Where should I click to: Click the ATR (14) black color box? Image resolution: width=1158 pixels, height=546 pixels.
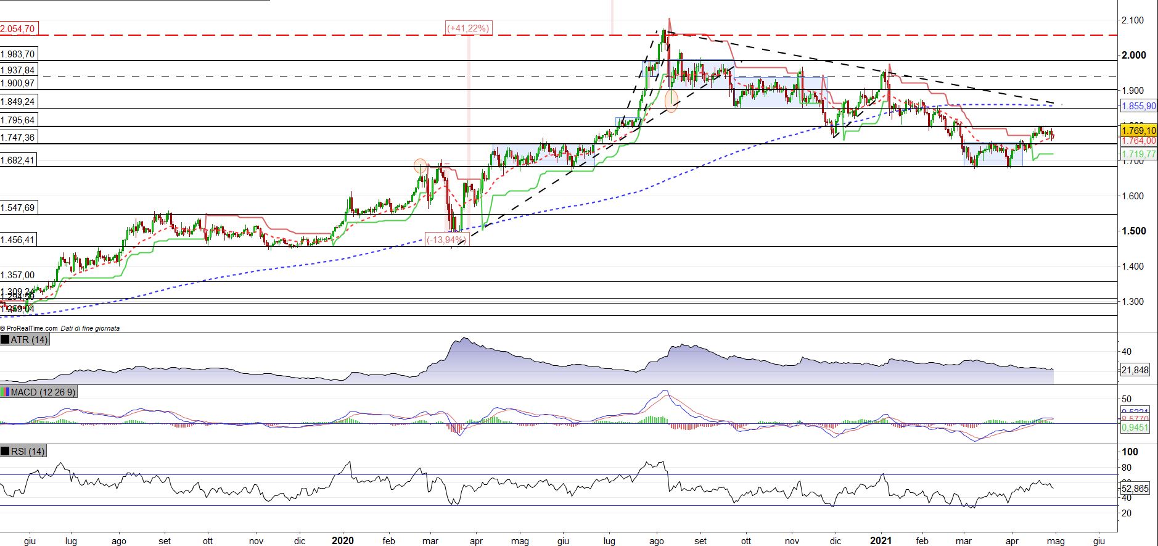[x=6, y=340]
